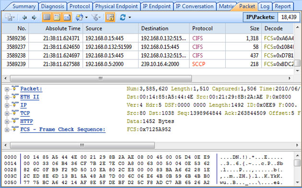Click the TCP decode link
This screenshot has width=302, height=188.
click(x=25, y=113)
